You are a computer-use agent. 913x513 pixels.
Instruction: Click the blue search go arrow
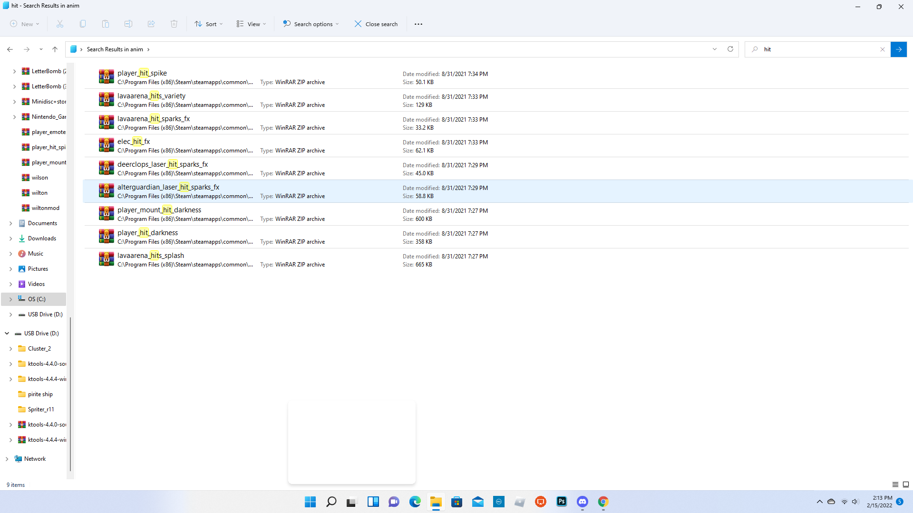(898, 49)
